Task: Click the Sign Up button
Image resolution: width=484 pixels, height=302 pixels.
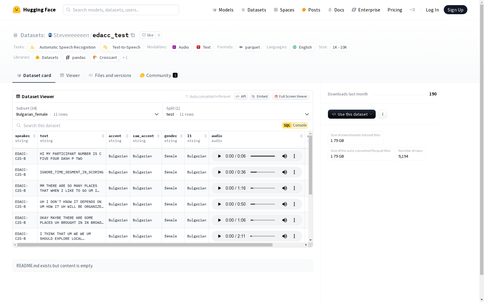Action: point(455,10)
